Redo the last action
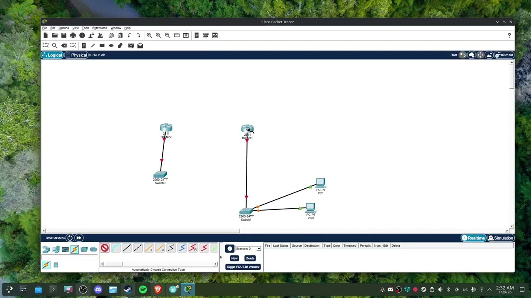This screenshot has height=298, width=531. (139, 36)
